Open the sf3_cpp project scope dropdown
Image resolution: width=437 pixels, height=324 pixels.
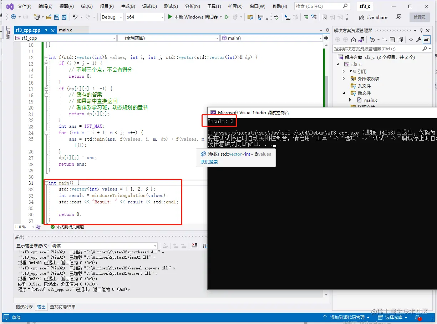[65, 38]
